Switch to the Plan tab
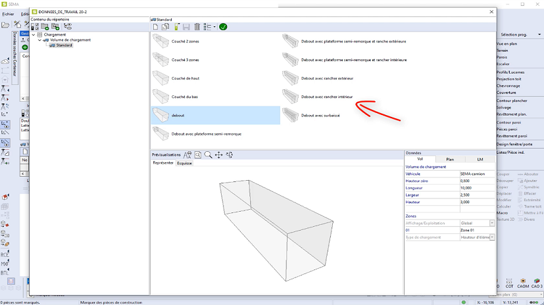Image resolution: width=544 pixels, height=305 pixels. pyautogui.click(x=450, y=159)
